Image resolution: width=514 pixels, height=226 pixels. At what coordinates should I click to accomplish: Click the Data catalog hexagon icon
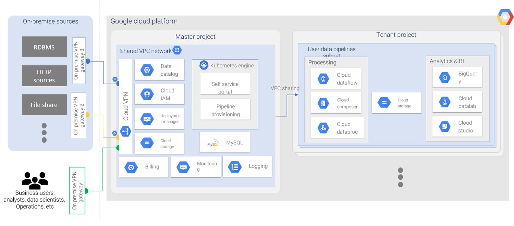[147, 70]
